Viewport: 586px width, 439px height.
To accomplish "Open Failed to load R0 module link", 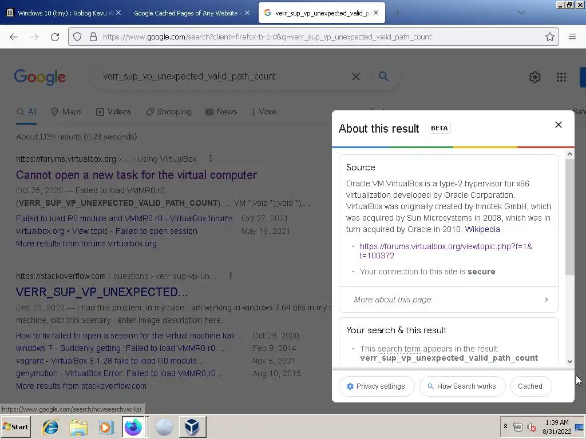I will (124, 218).
